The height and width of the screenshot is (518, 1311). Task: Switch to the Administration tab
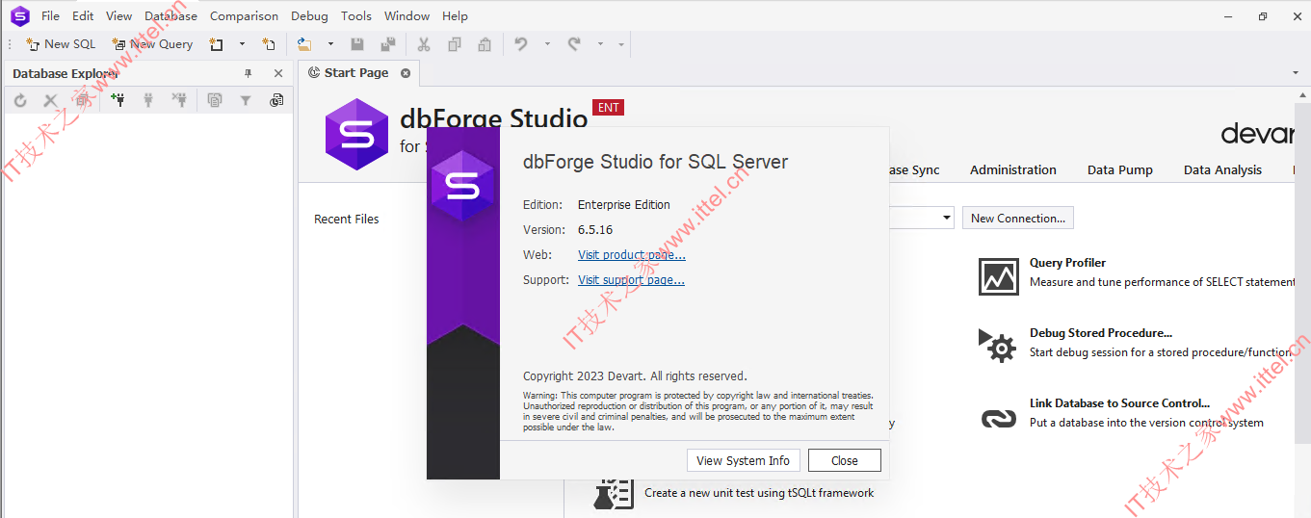point(1013,169)
